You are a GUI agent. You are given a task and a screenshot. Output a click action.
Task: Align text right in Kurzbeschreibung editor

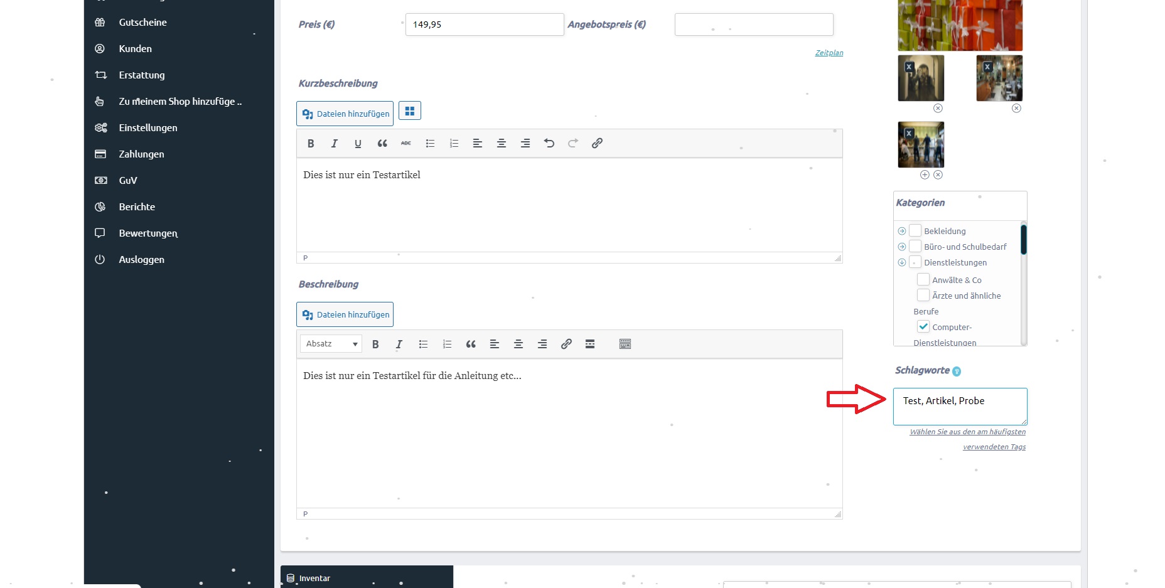525,143
